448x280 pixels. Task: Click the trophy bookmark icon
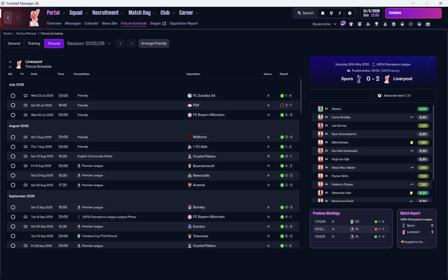pos(377,24)
